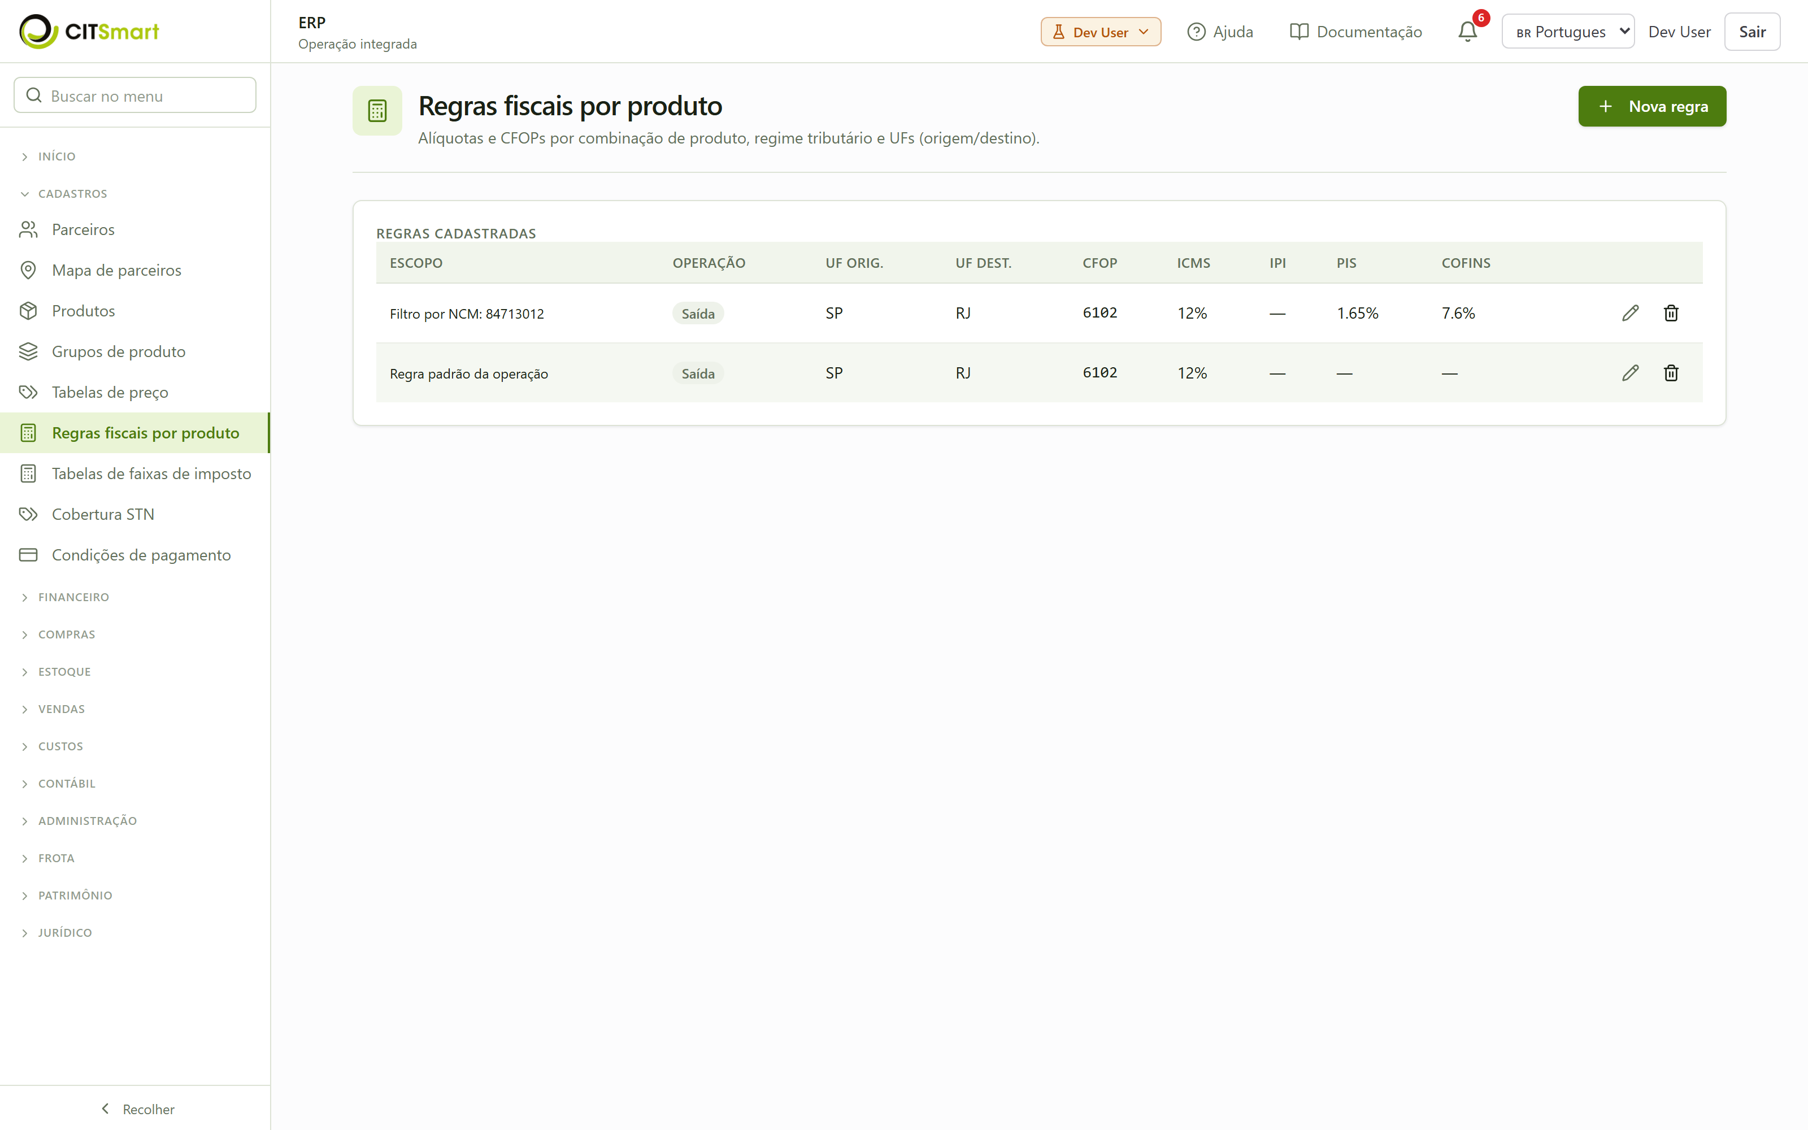This screenshot has height=1130, width=1808.
Task: Open the Portugues language selector
Action: pyautogui.click(x=1567, y=32)
